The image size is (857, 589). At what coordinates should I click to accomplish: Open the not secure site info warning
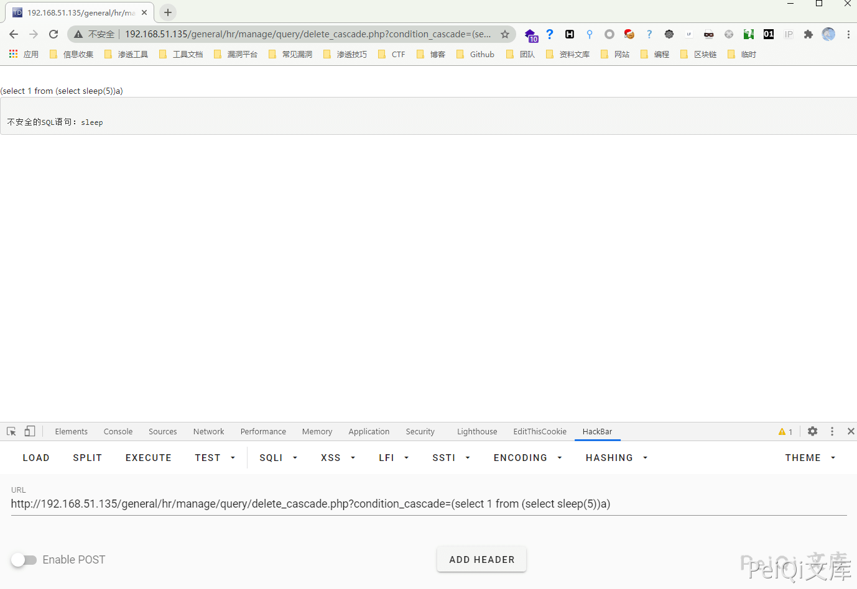[x=94, y=34]
